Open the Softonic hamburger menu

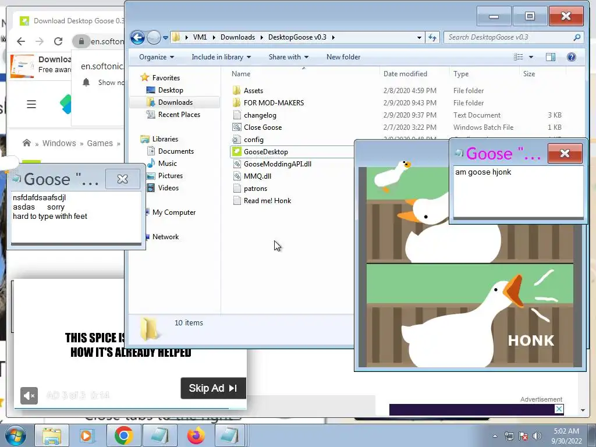(31, 104)
